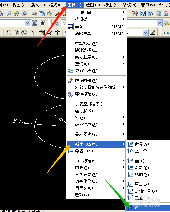The width and height of the screenshot is (170, 212).
Task: Open the Properties palette icon
Action: pyautogui.click(x=135, y=14)
